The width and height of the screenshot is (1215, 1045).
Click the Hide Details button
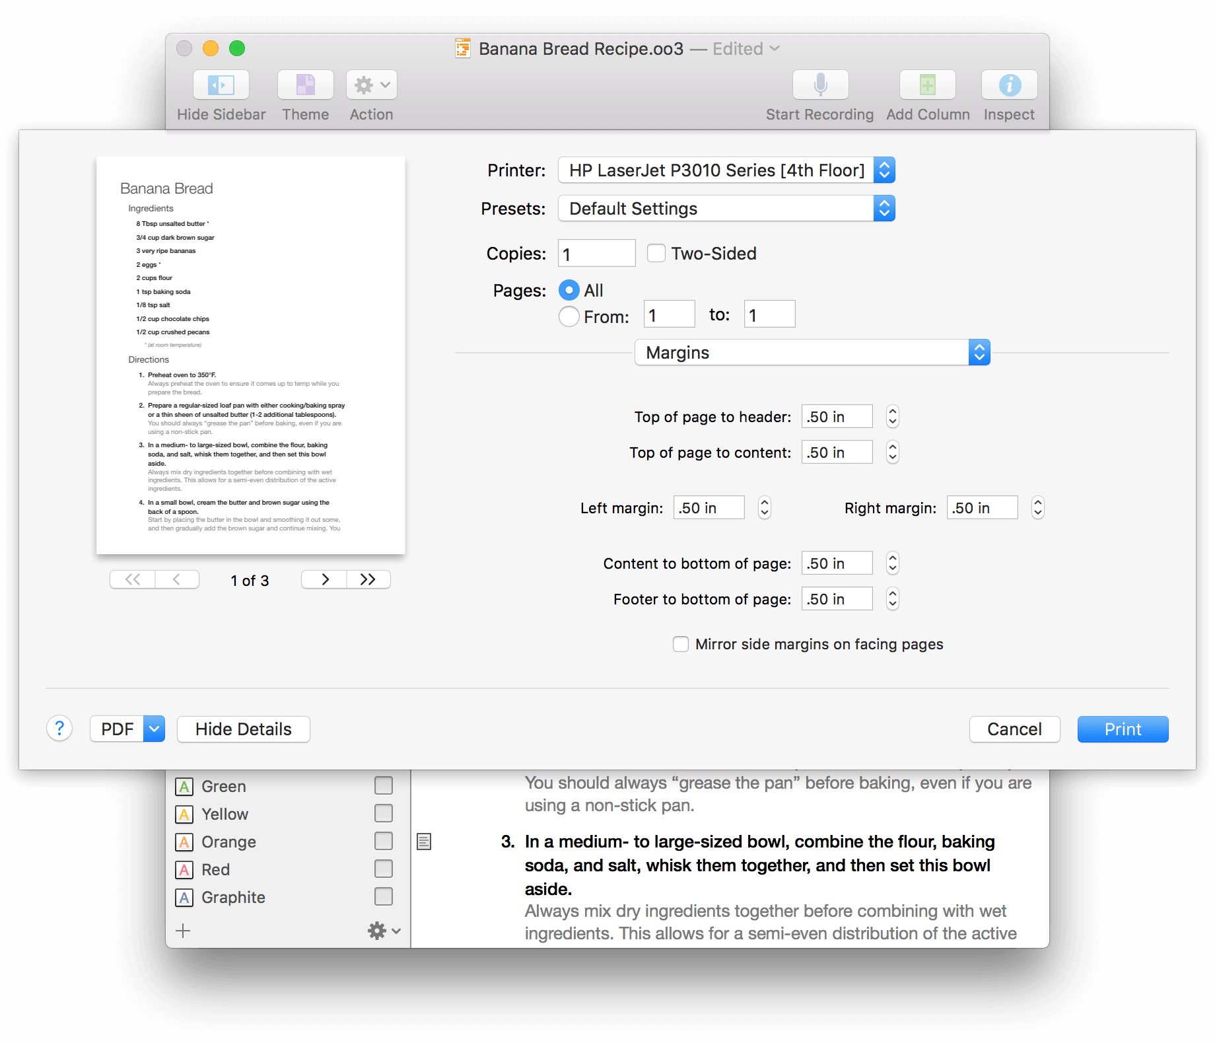click(243, 729)
